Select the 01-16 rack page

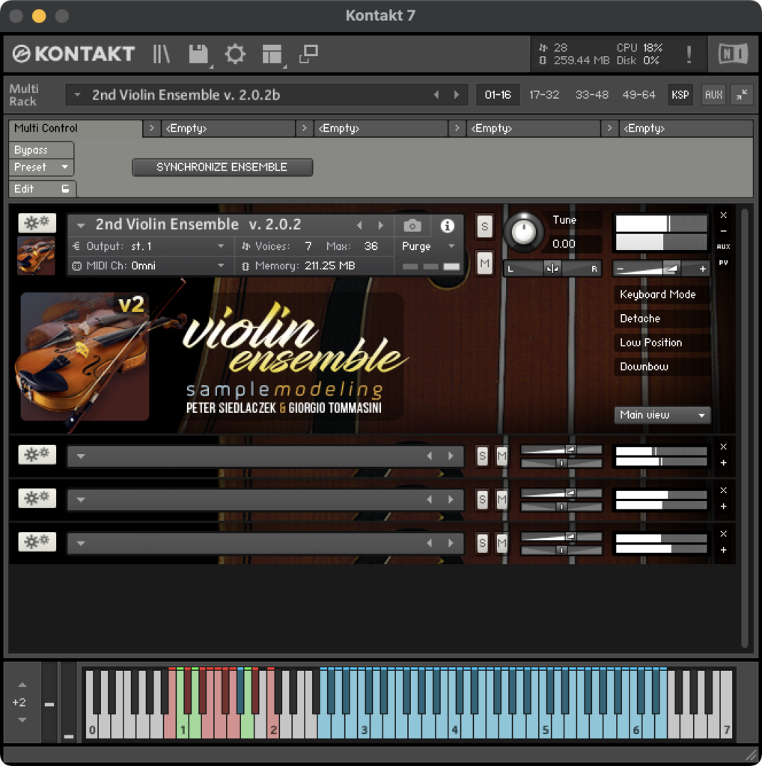pos(498,94)
